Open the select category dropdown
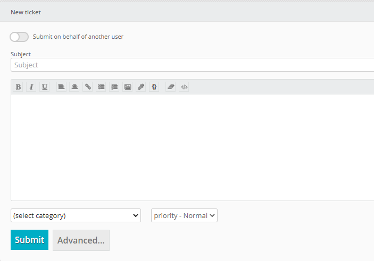This screenshot has height=261, width=374. 76,215
